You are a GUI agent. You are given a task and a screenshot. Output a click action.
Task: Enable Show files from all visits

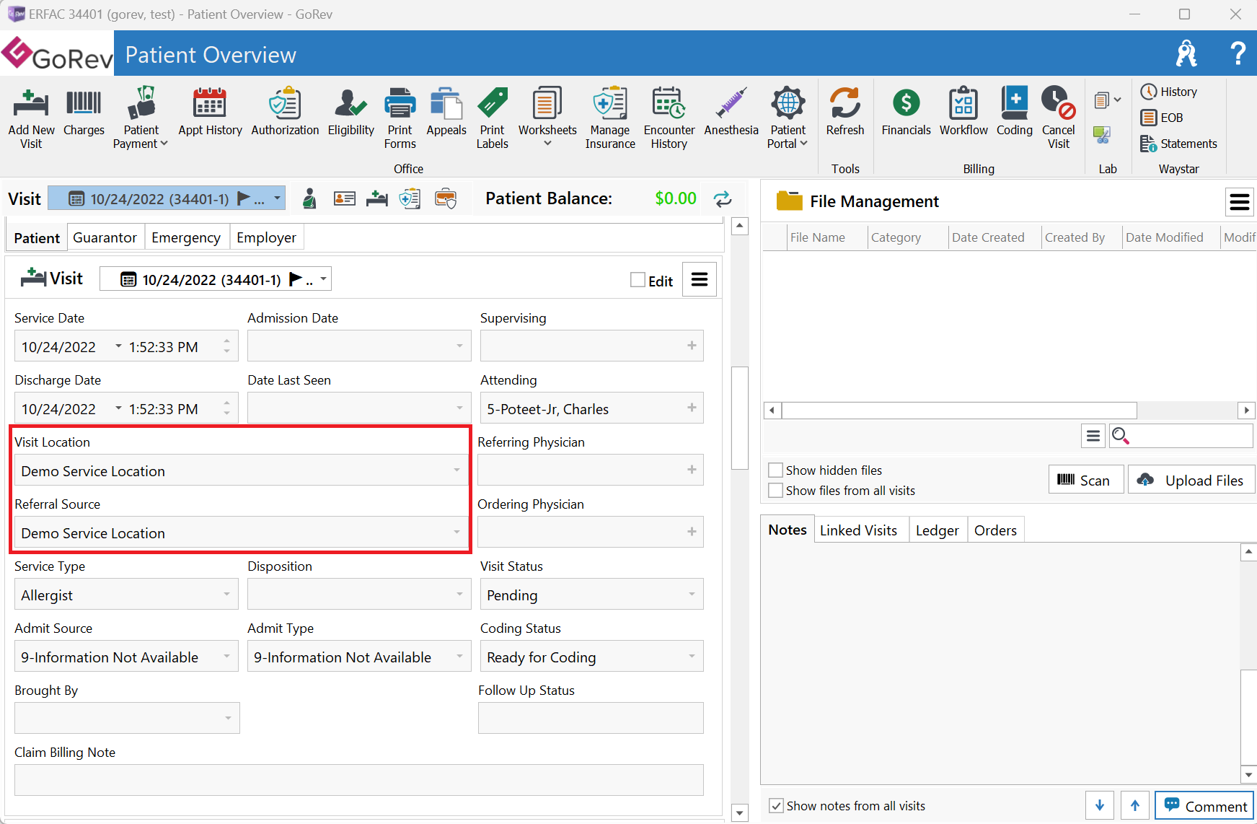pyautogui.click(x=776, y=491)
